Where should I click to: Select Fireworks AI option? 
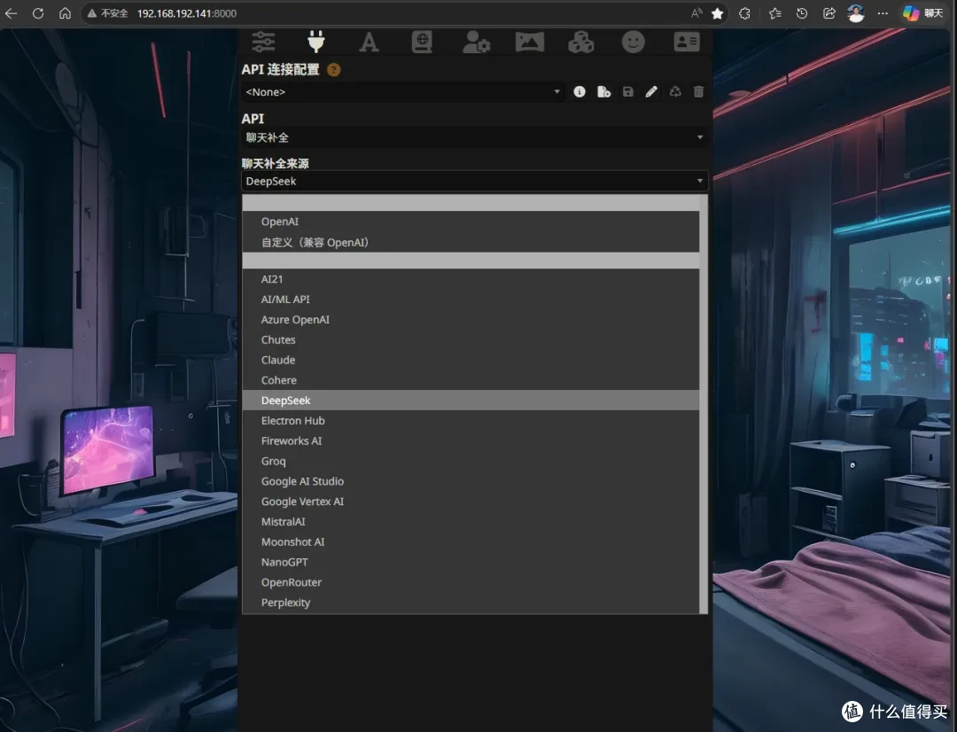pyautogui.click(x=471, y=440)
